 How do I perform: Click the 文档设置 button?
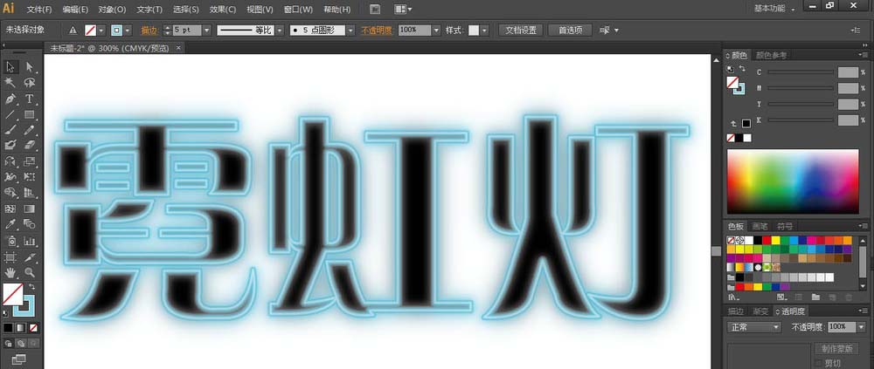point(521,30)
